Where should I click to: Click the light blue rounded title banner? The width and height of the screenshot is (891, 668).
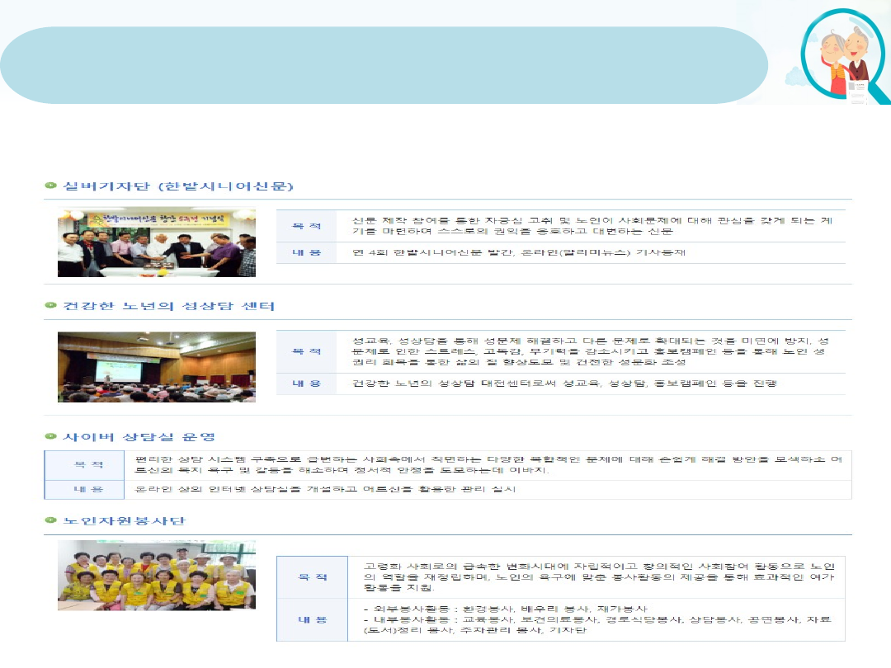click(x=384, y=65)
